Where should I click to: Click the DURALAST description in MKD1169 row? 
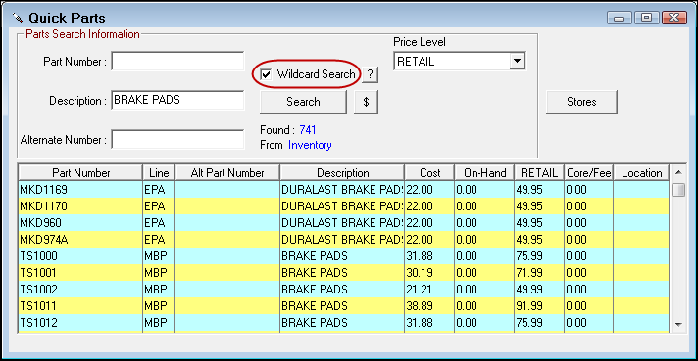pyautogui.click(x=342, y=190)
